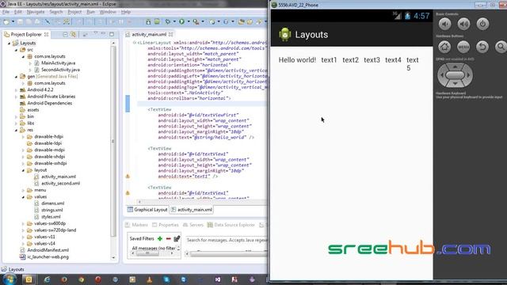Tap the emulator MENU hardware button

(463, 47)
